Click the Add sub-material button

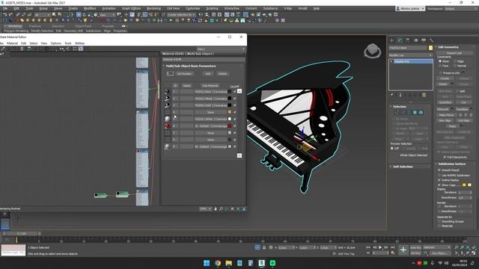(x=208, y=74)
